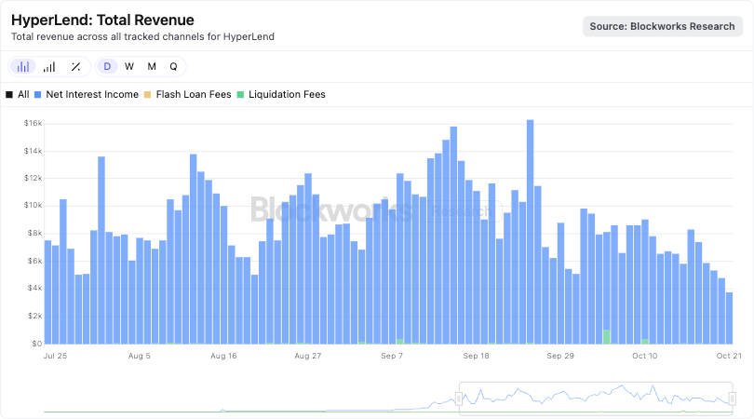Click the Jul 25 x-axis label

(55, 356)
